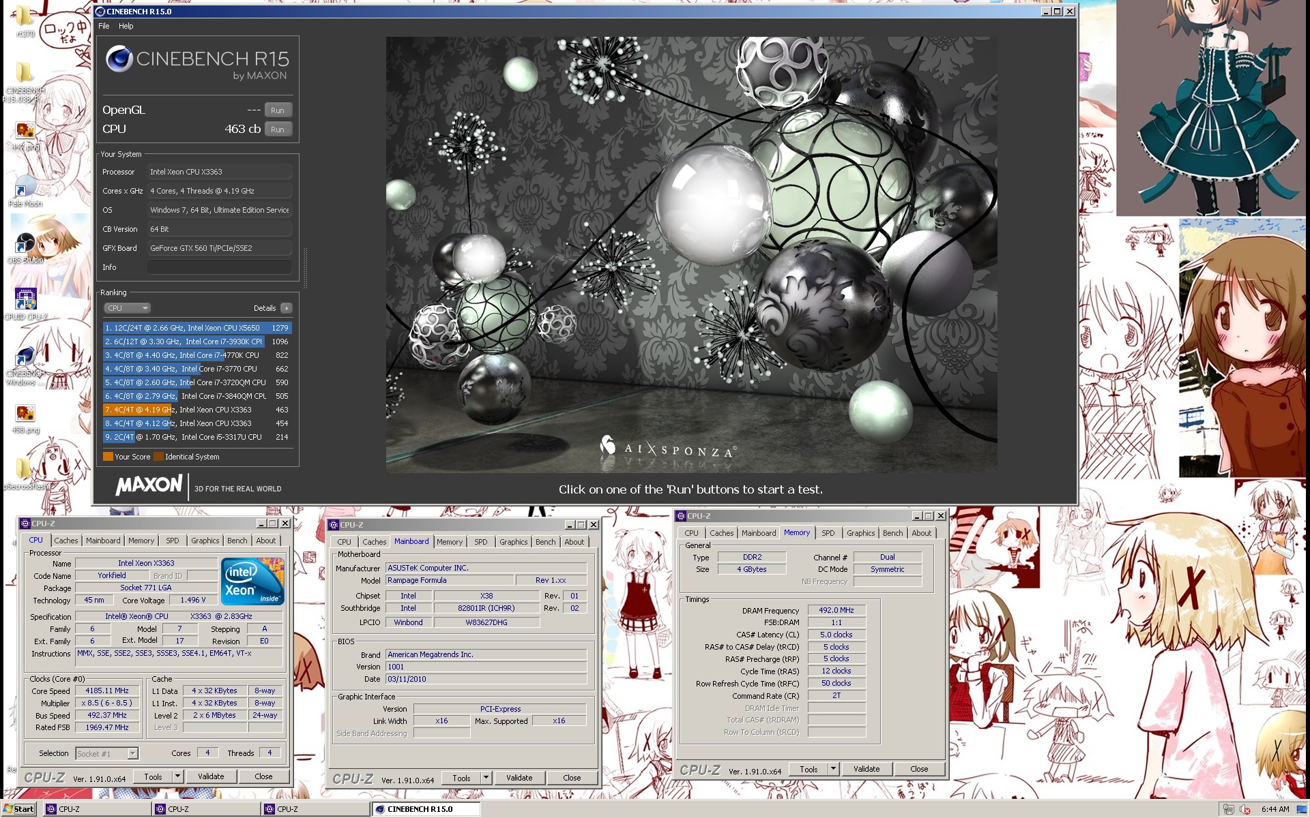The width and height of the screenshot is (1310, 818).
Task: Open the File menu in Cinebench
Action: (104, 26)
